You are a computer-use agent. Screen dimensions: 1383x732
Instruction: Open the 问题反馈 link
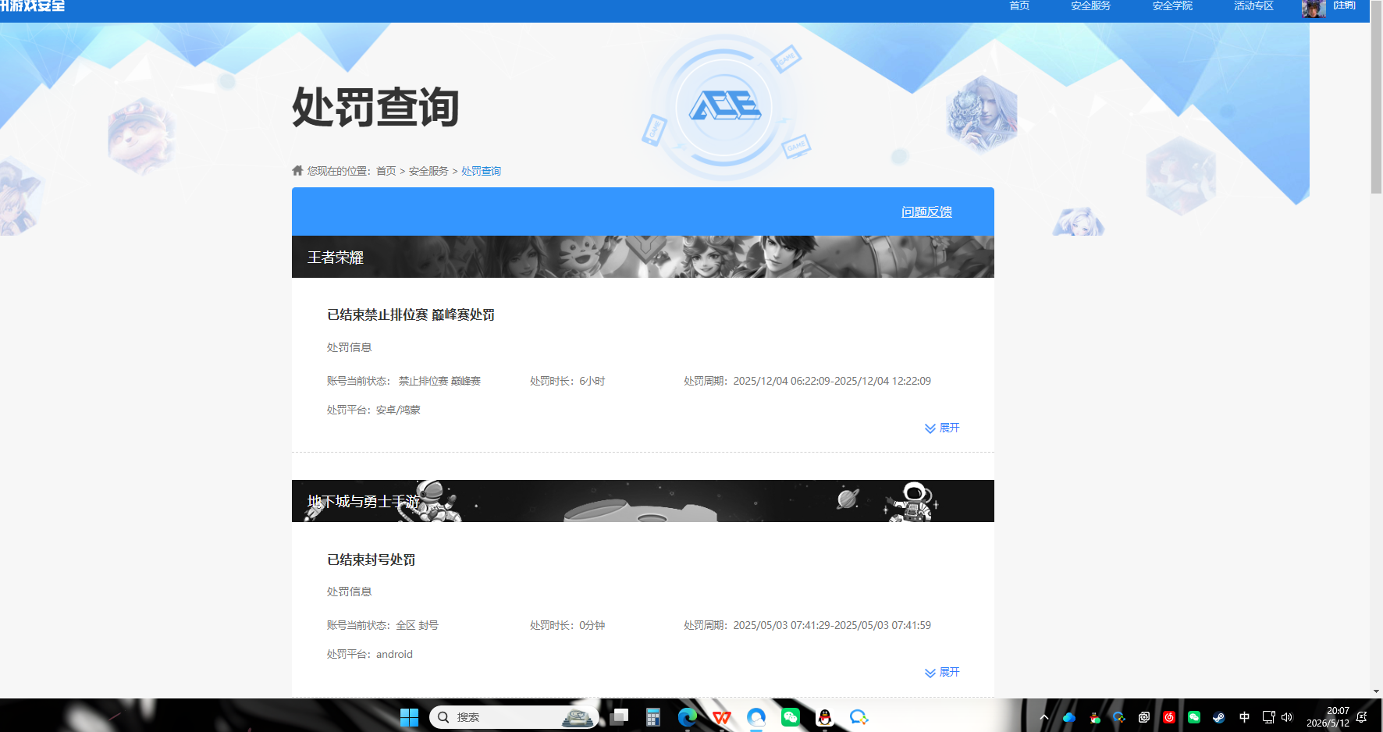926,211
